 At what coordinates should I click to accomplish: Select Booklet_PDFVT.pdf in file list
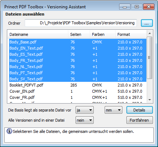coord(77,85)
